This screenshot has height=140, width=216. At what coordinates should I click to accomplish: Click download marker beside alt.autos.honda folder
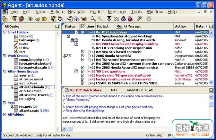click(x=12, y=87)
